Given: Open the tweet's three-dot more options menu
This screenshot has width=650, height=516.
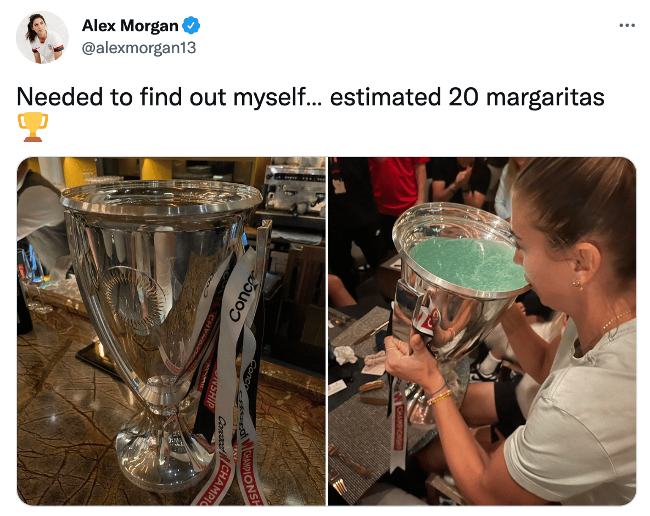Looking at the screenshot, I should [x=627, y=26].
